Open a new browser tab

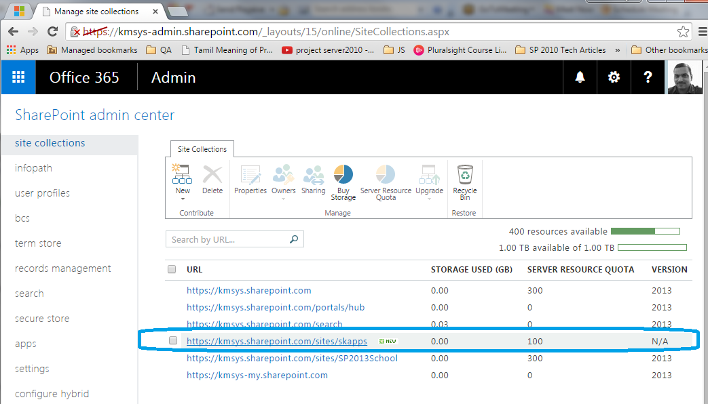point(177,12)
